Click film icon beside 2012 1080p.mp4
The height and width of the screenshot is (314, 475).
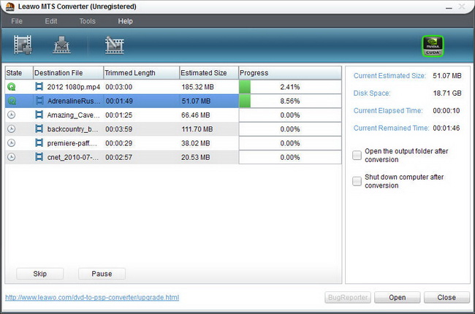click(x=39, y=87)
